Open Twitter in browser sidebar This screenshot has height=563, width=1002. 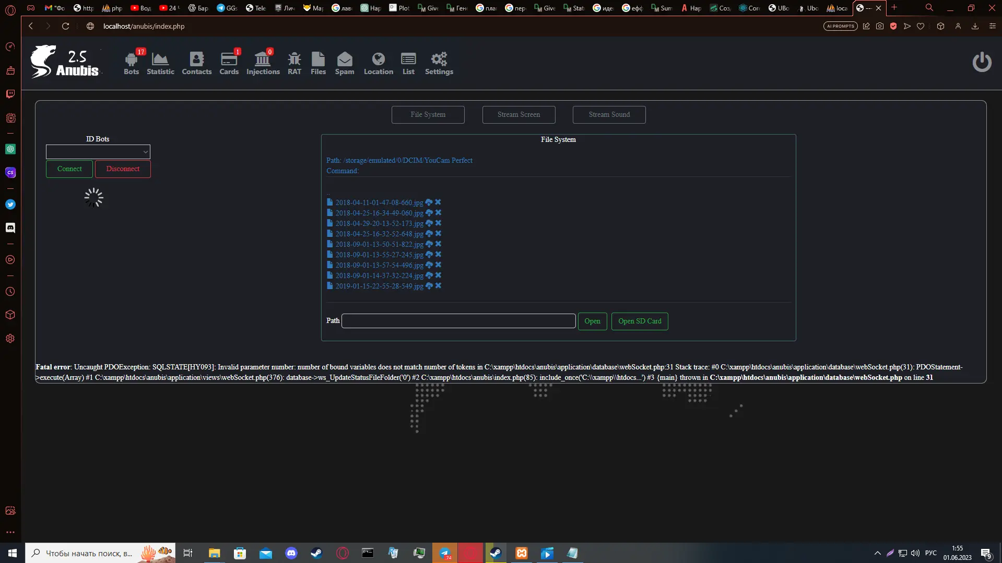pyautogui.click(x=10, y=205)
